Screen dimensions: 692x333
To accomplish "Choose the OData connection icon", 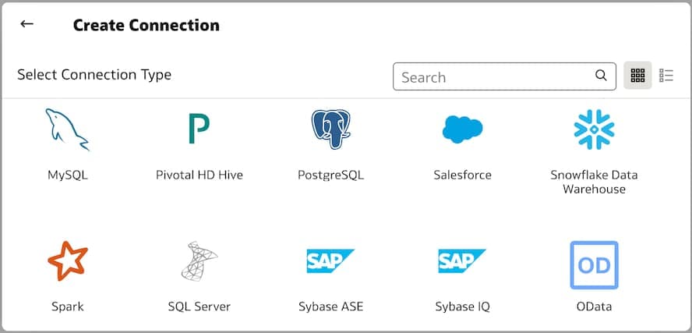I will (x=594, y=264).
